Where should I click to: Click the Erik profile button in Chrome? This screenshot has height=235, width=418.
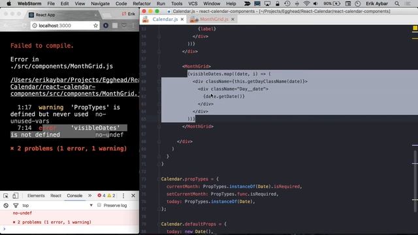129,14
